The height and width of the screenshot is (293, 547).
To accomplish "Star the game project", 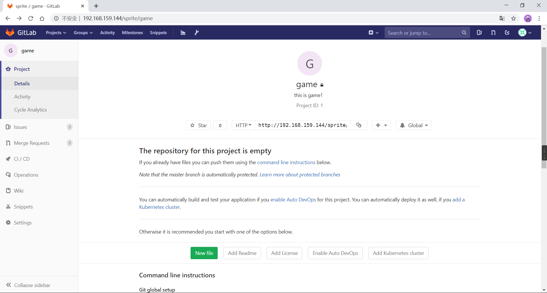I will [x=198, y=125].
